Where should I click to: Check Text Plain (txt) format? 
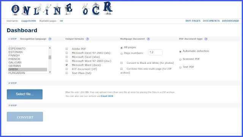[x=67, y=73]
